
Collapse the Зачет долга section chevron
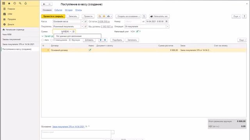pos(43,36)
